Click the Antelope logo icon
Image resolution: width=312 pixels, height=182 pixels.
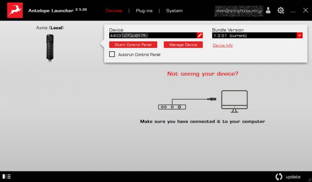click(15, 10)
